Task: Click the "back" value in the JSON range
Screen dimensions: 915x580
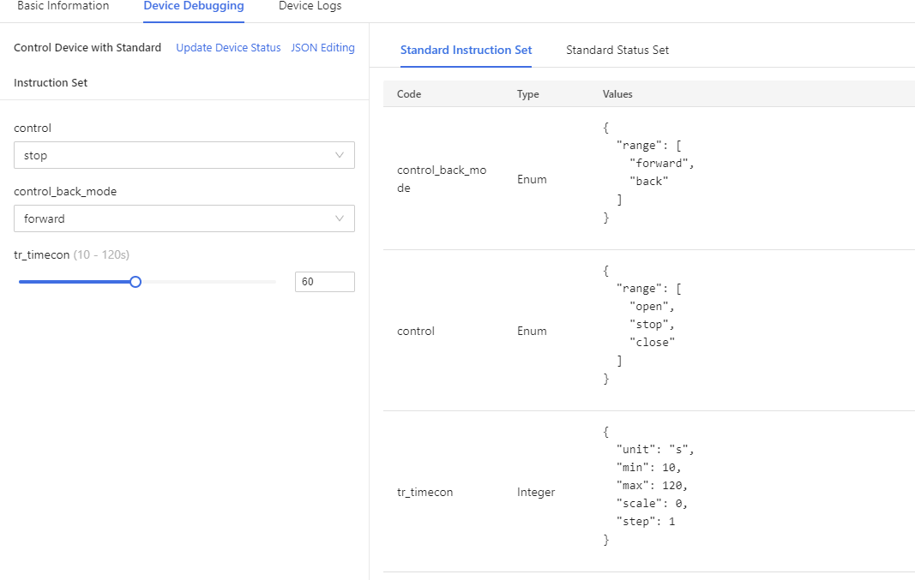Action: tap(649, 182)
